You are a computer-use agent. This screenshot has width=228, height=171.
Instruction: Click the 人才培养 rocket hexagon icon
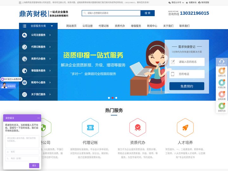[185, 128]
